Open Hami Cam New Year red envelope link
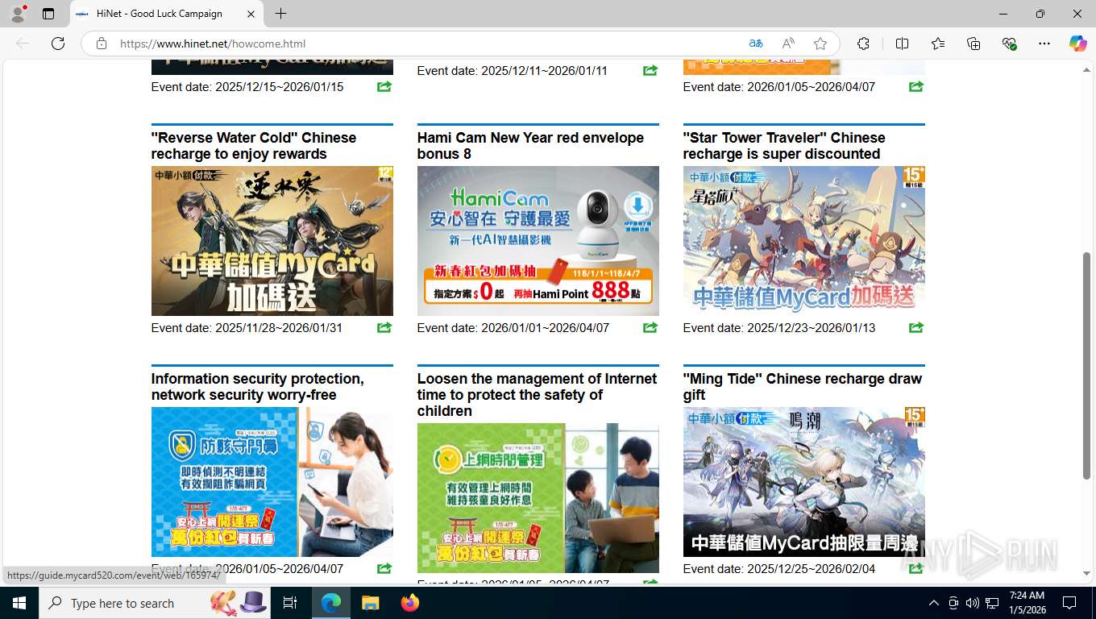This screenshot has height=619, width=1096. click(x=530, y=146)
